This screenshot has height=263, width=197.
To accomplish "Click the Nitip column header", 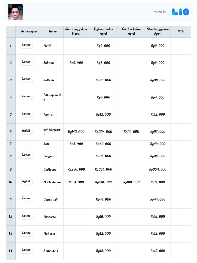I will coord(181,32).
